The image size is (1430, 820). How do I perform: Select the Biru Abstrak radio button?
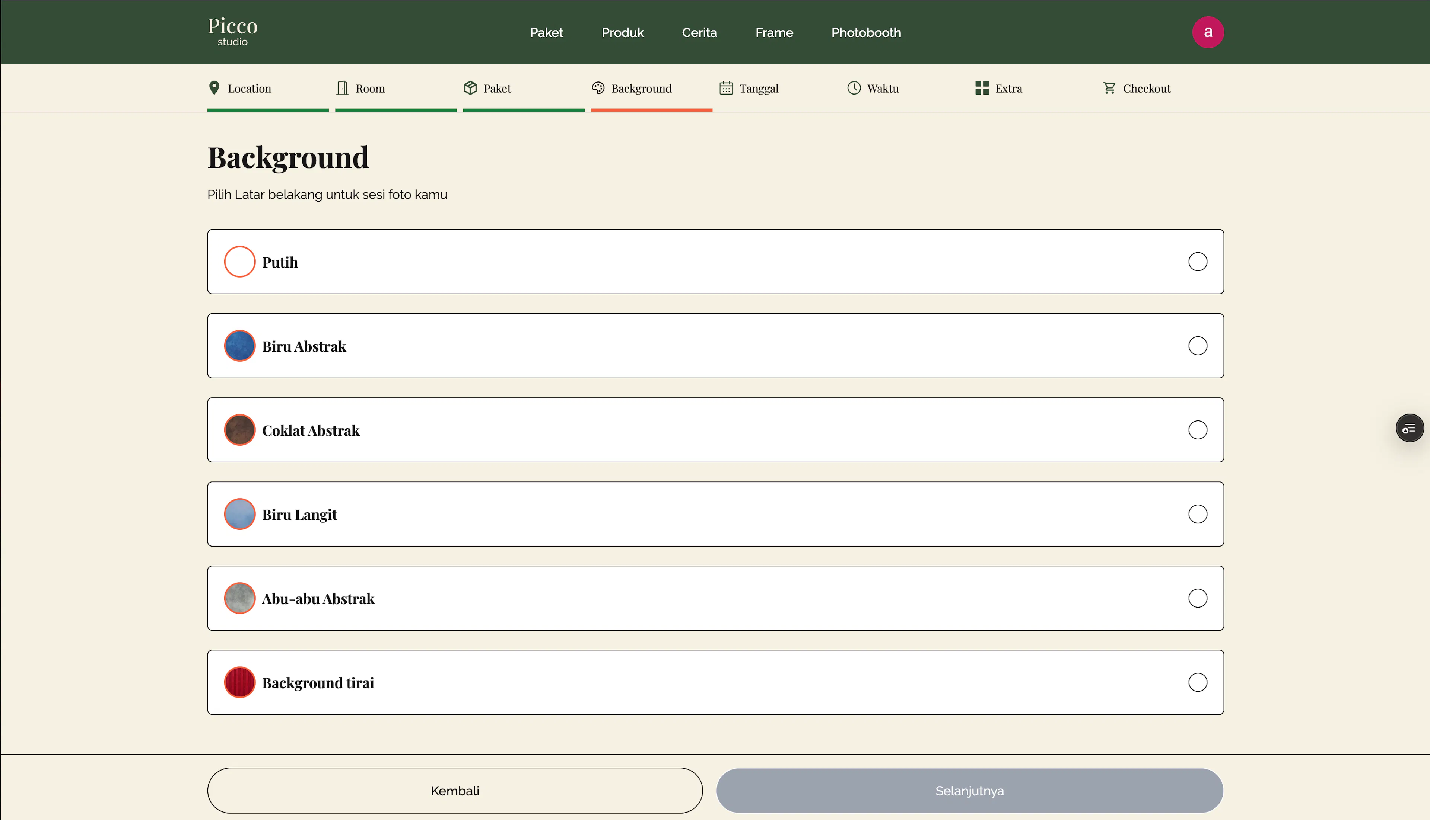pos(1197,346)
